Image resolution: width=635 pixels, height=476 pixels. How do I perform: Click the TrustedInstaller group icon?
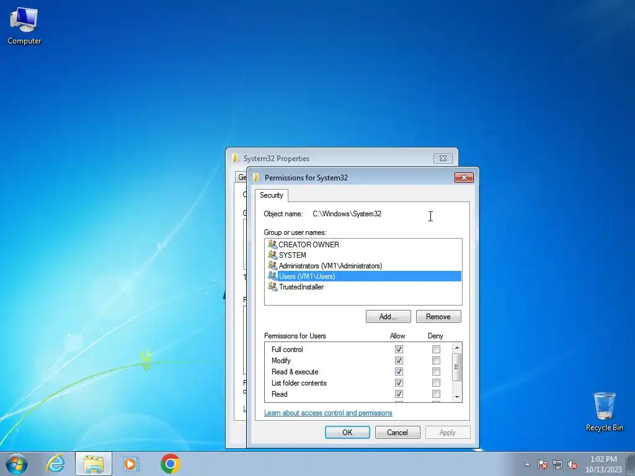pyautogui.click(x=273, y=286)
